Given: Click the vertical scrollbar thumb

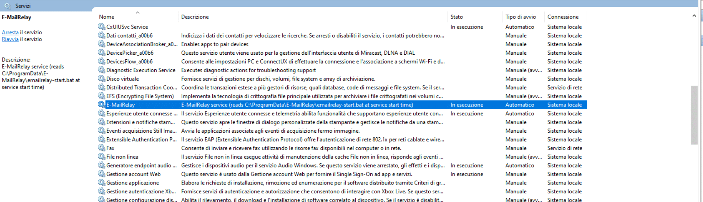Looking at the screenshot, I should [694, 115].
